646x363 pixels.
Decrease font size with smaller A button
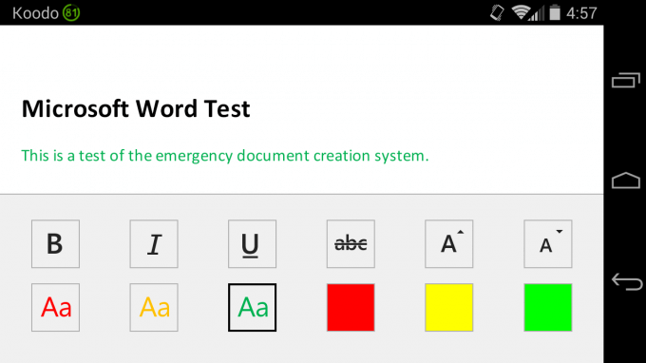pyautogui.click(x=548, y=244)
